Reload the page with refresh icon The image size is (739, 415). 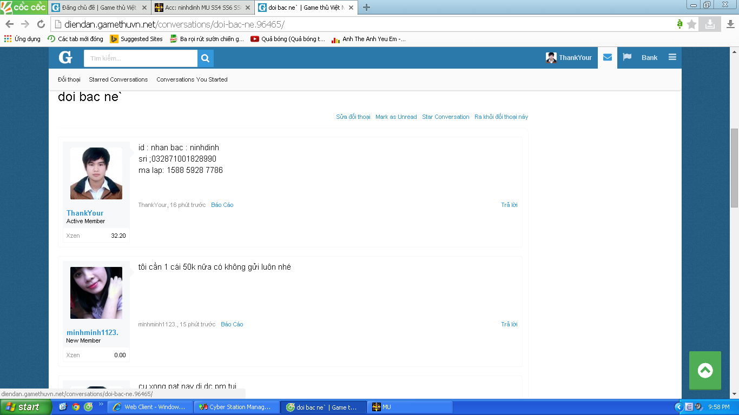click(41, 24)
